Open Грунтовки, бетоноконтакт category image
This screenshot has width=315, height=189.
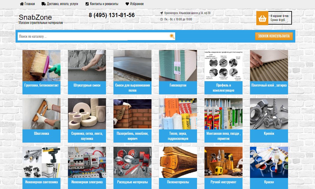click(x=41, y=66)
